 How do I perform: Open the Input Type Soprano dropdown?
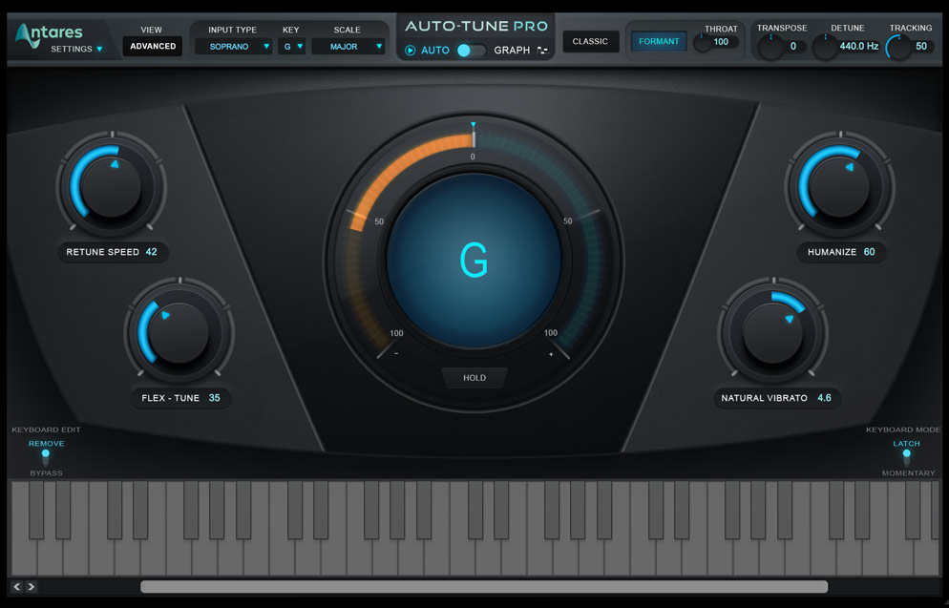tap(234, 47)
